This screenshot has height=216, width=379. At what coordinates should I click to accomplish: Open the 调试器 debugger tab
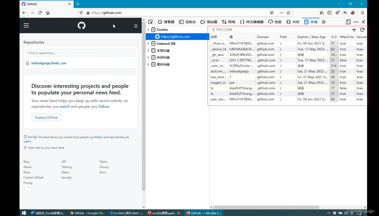[209, 22]
